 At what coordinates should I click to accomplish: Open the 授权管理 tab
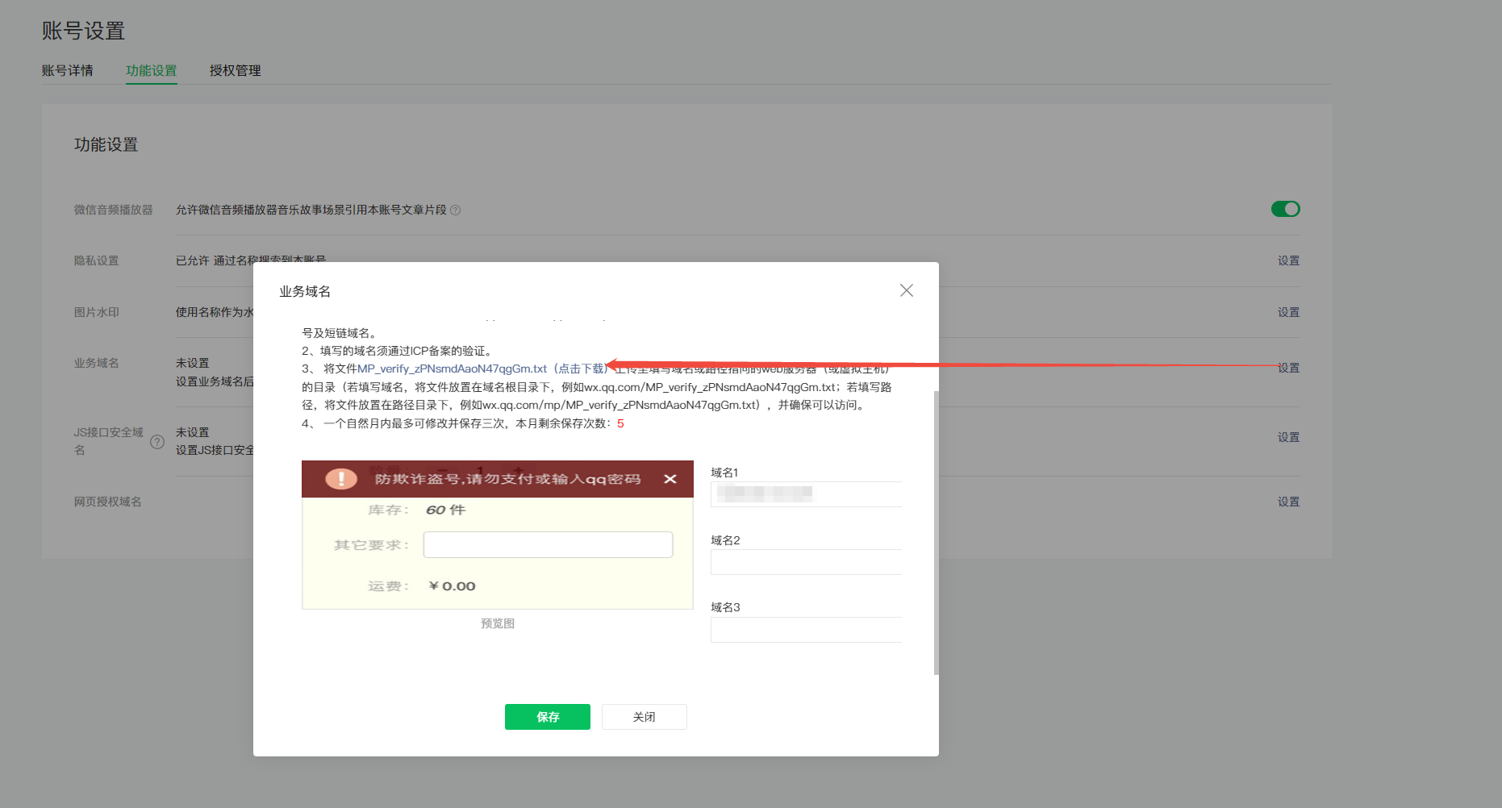[235, 71]
